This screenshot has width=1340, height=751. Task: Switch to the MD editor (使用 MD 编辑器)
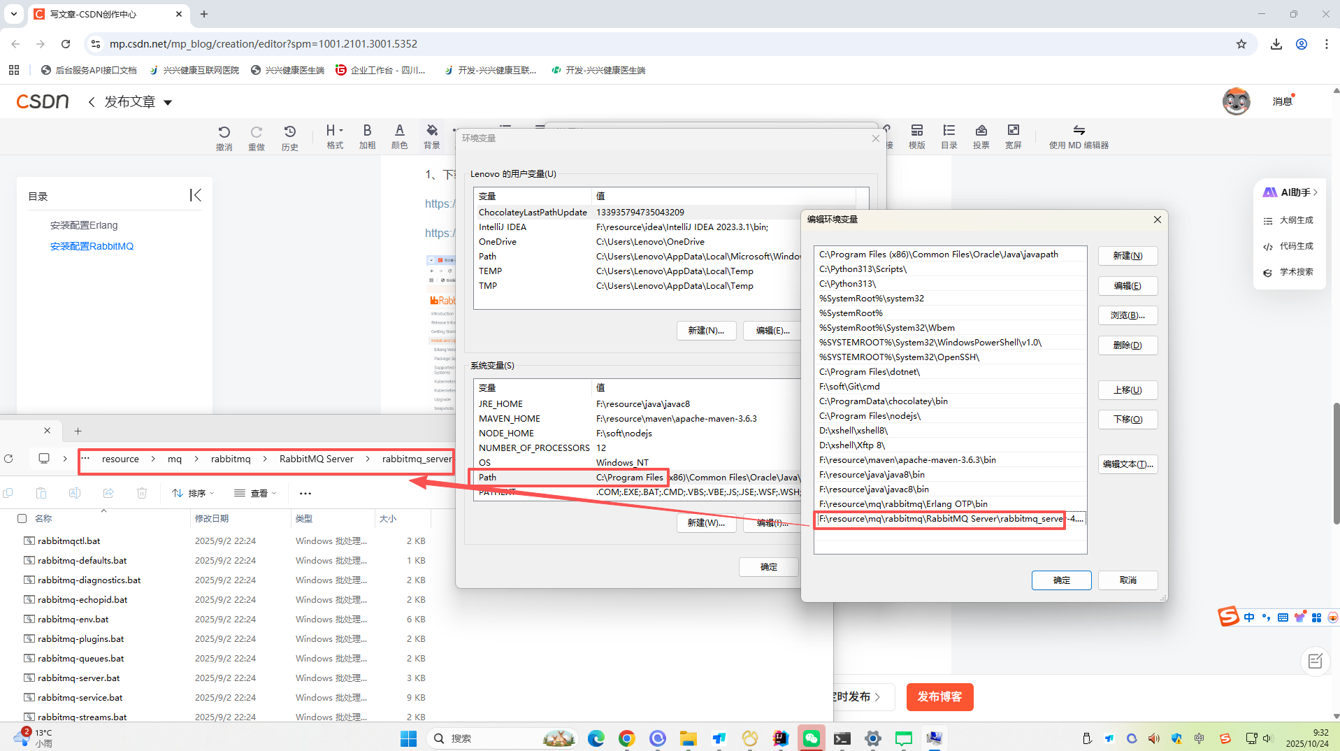pos(1079,136)
